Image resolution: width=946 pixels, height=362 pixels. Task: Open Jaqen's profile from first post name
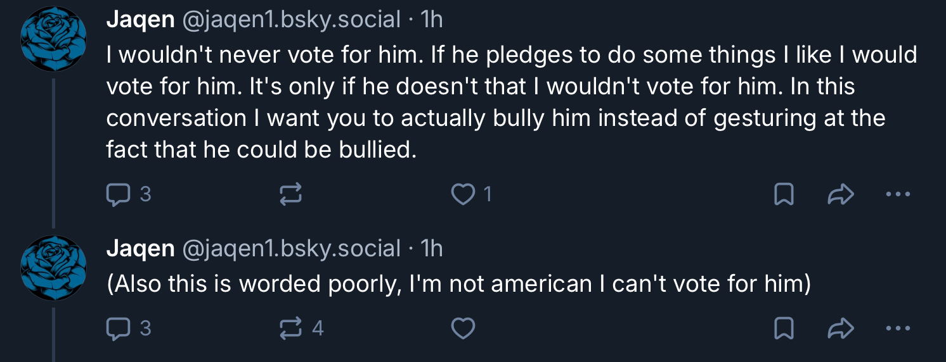click(140, 20)
